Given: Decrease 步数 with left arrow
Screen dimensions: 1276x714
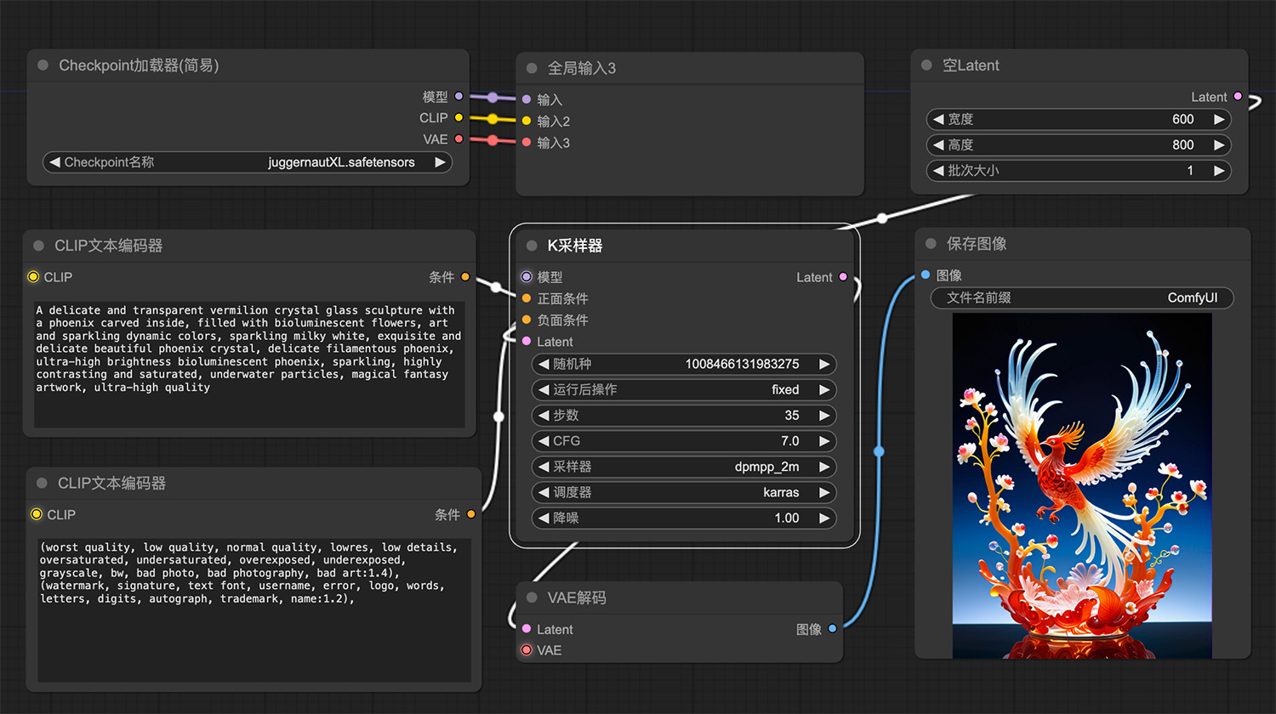Looking at the screenshot, I should (x=544, y=415).
